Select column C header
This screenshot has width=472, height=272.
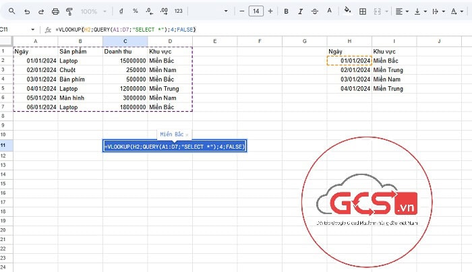[x=125, y=42]
